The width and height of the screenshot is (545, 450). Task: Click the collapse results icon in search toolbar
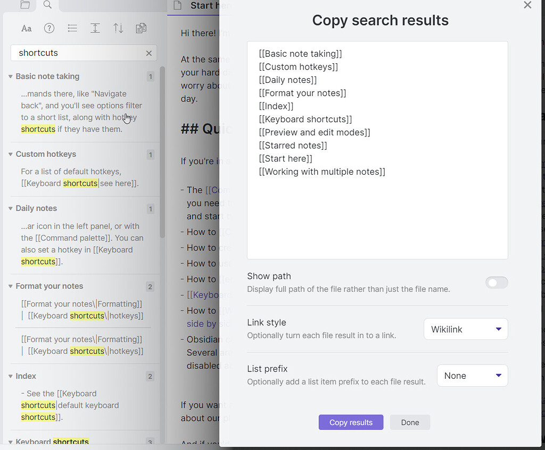pyautogui.click(x=95, y=28)
